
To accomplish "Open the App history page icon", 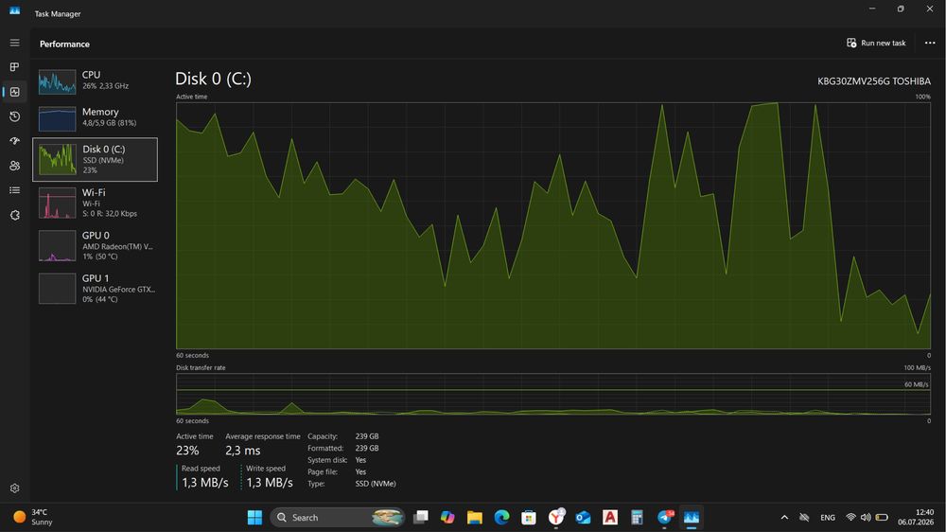I will click(x=14, y=116).
